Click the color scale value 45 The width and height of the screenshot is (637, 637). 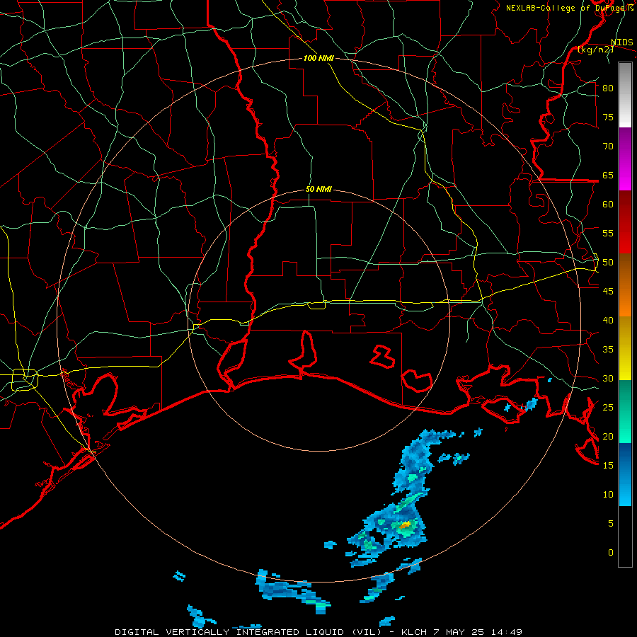click(x=608, y=292)
